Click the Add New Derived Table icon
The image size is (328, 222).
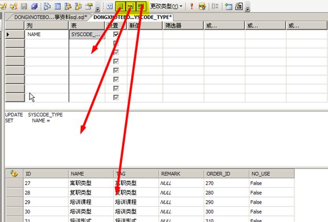click(239, 6)
